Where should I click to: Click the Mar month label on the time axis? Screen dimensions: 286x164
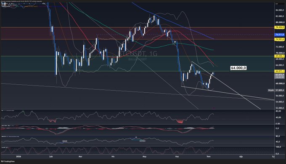click(x=80, y=156)
